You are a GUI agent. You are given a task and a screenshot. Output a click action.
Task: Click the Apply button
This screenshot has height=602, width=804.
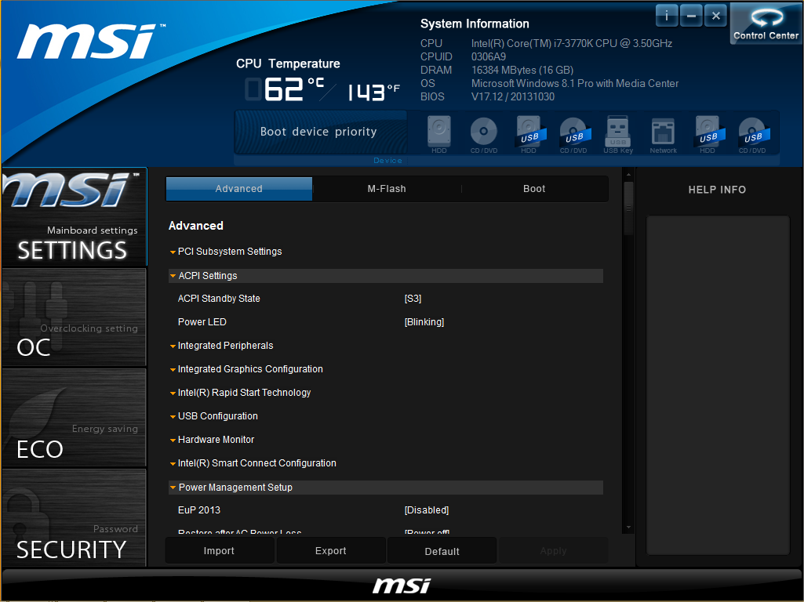(553, 551)
